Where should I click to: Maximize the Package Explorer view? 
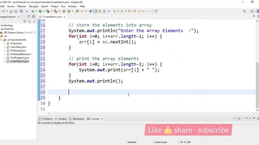click(x=34, y=17)
